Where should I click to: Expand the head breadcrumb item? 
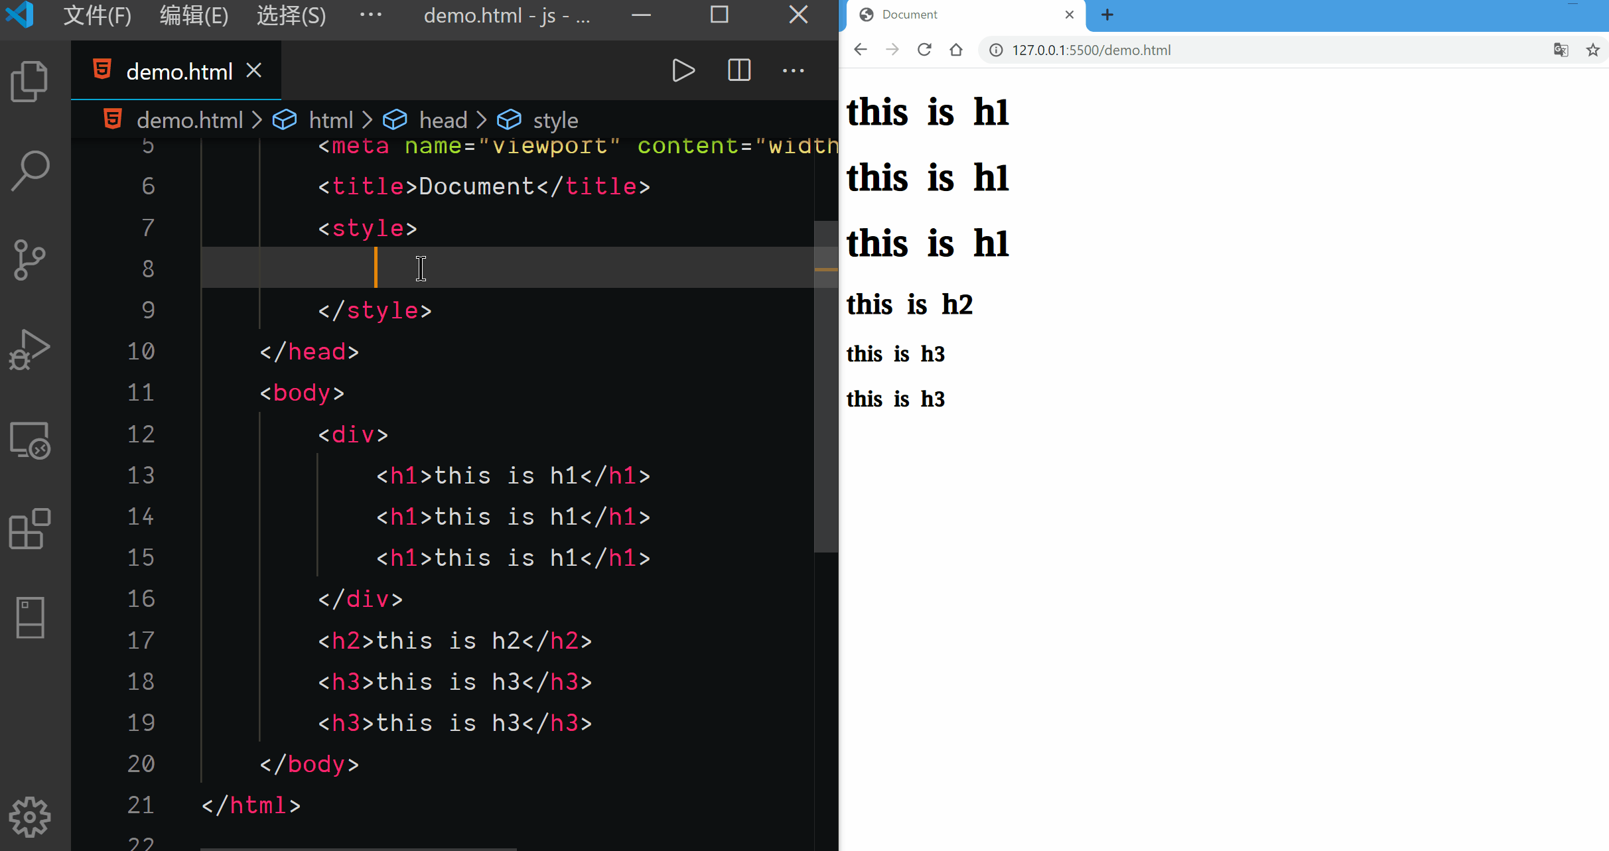coord(443,120)
